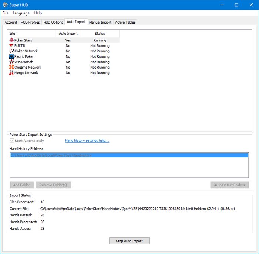Maximize the Super HUD window
Image resolution: width=259 pixels, height=254 pixels.
pyautogui.click(x=236, y=5)
